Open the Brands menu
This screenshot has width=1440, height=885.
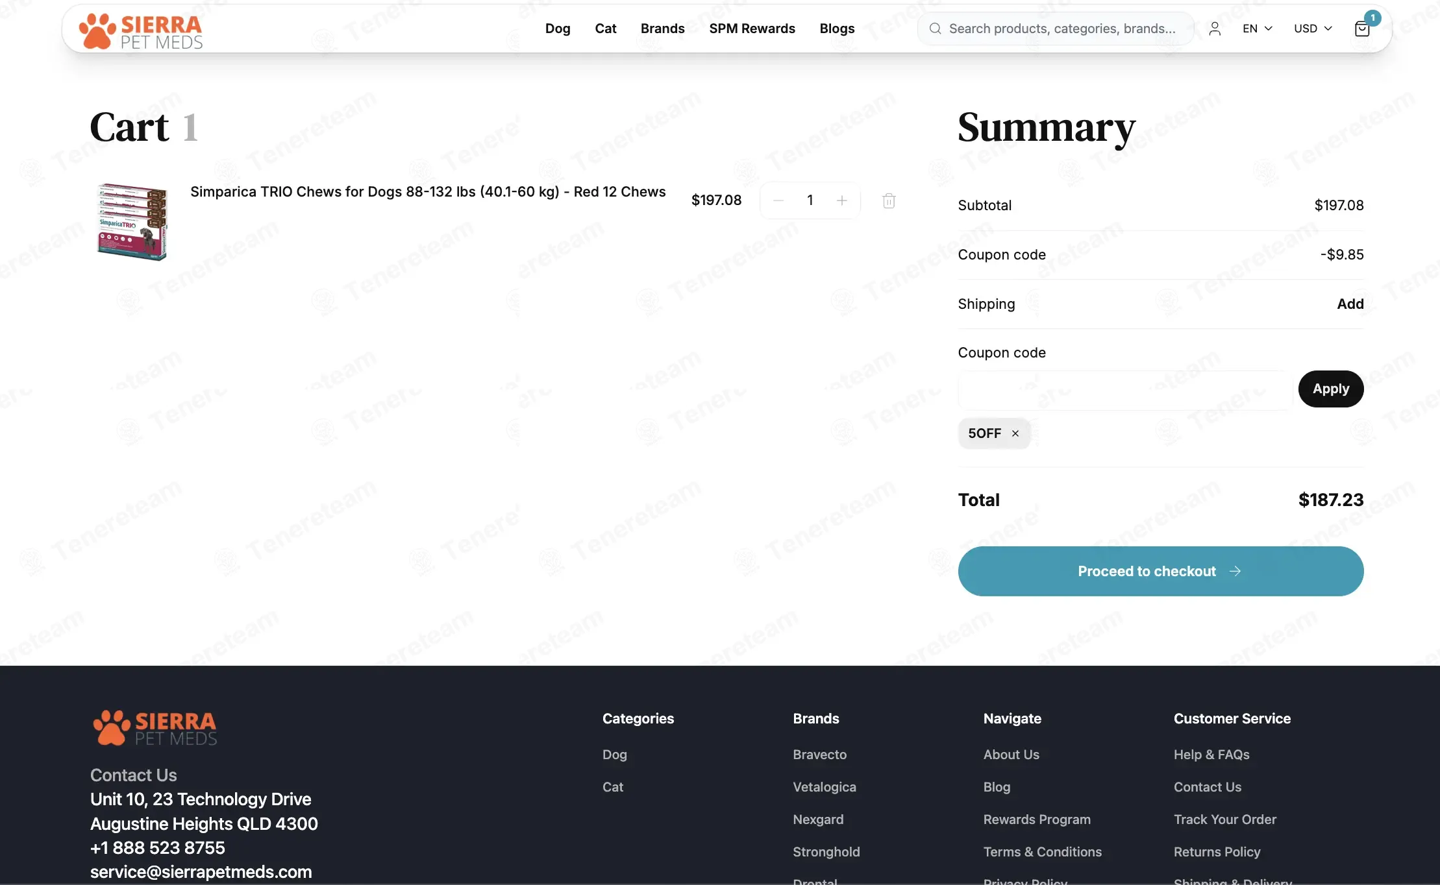(x=662, y=29)
